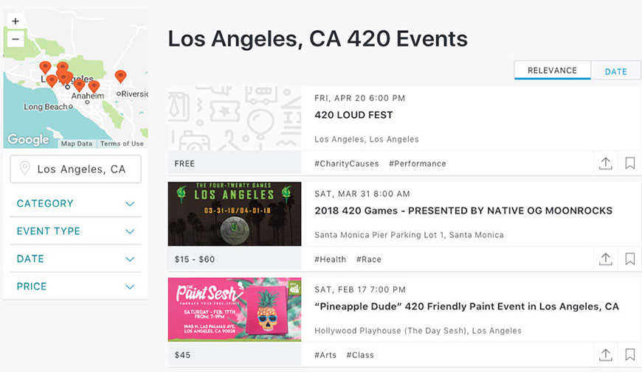Click the #CharityCauses hashtag

[x=346, y=164]
